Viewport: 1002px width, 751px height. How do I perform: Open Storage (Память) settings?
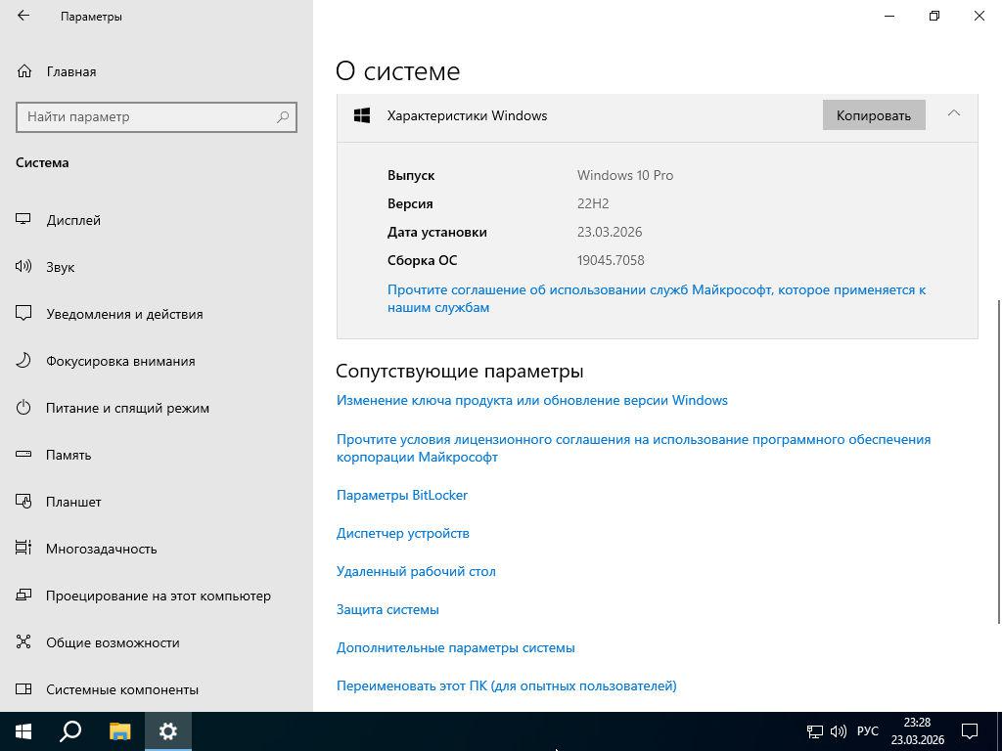tap(68, 455)
